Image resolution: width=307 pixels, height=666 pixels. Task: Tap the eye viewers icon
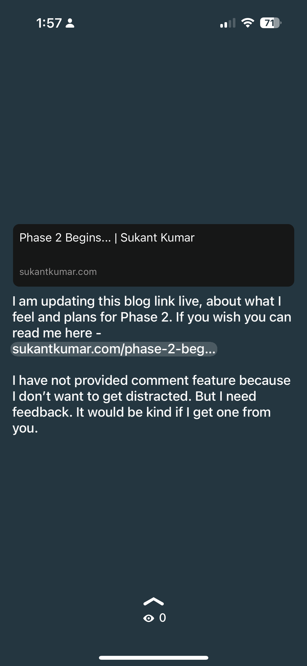pos(148,618)
